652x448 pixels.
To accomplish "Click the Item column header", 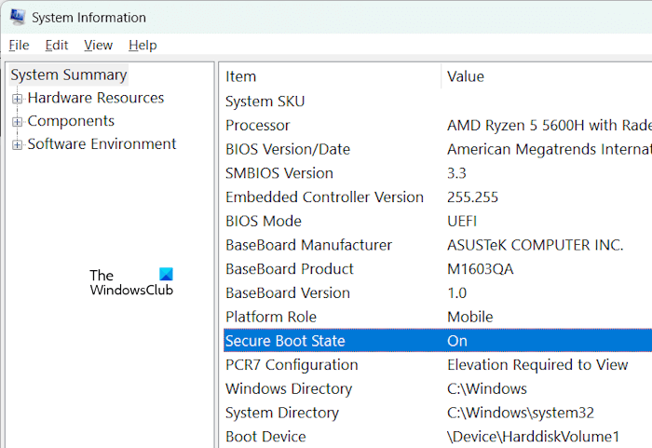I will tap(240, 76).
